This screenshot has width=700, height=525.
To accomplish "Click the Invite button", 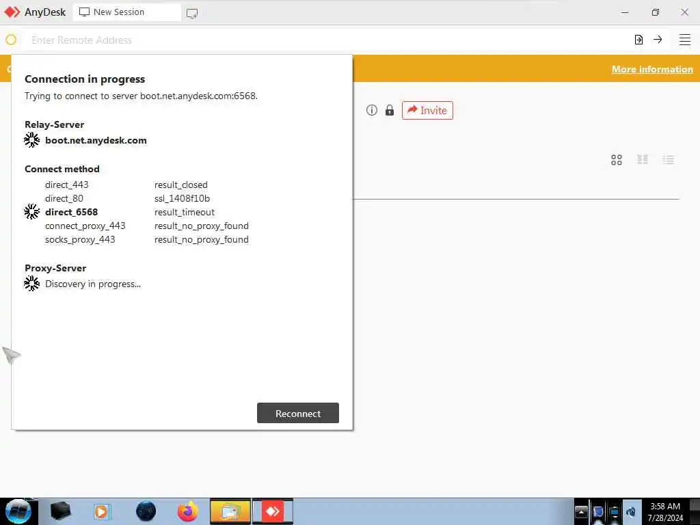I will click(427, 110).
